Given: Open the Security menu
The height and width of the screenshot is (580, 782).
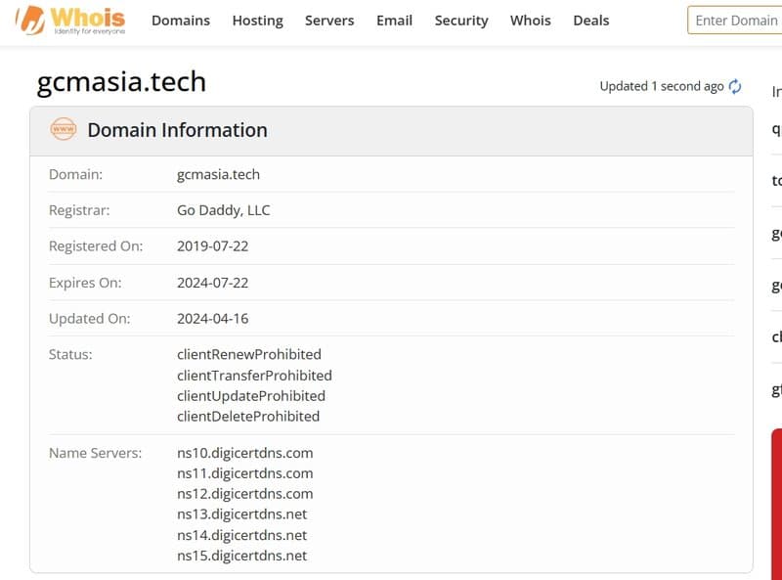Looking at the screenshot, I should coord(461,21).
